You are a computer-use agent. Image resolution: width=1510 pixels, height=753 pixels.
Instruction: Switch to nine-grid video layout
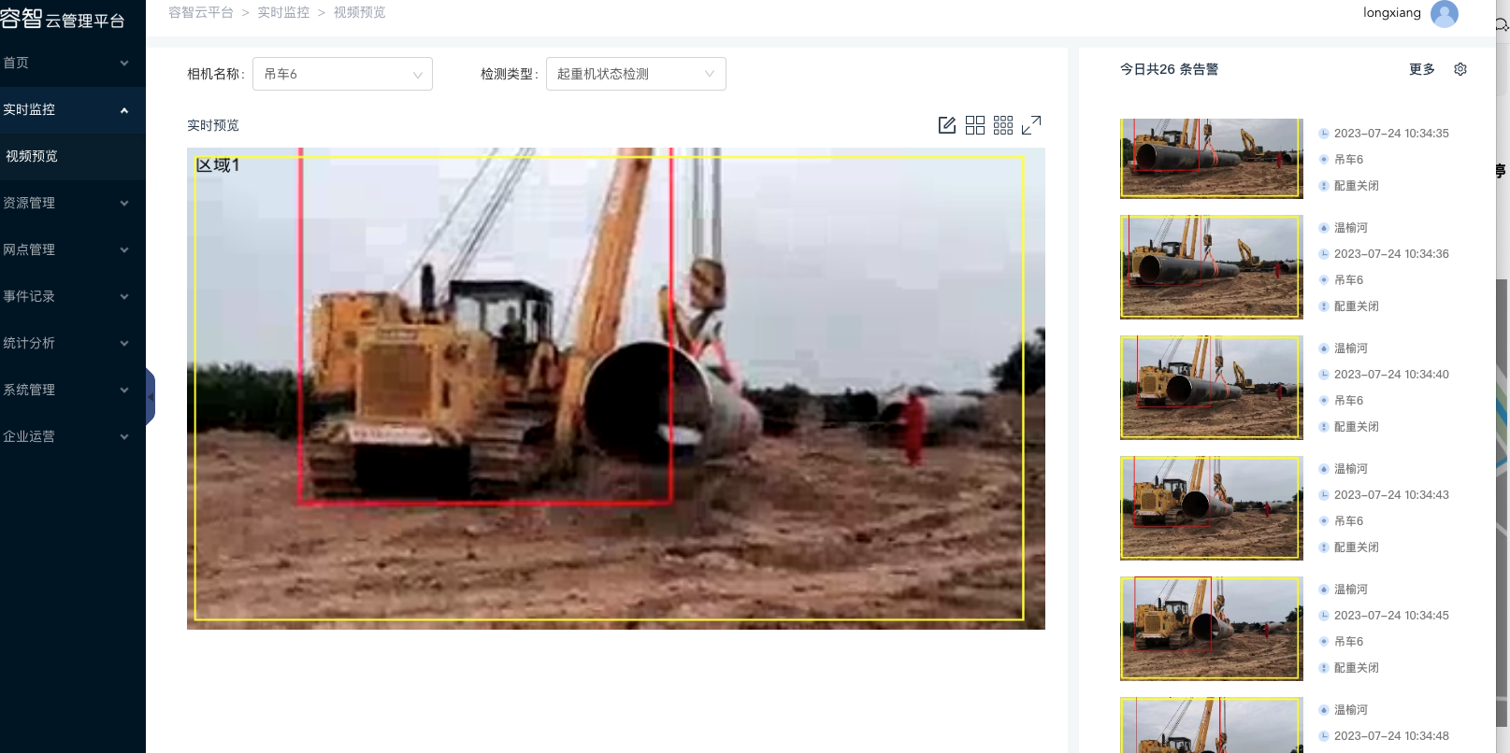coord(1003,125)
